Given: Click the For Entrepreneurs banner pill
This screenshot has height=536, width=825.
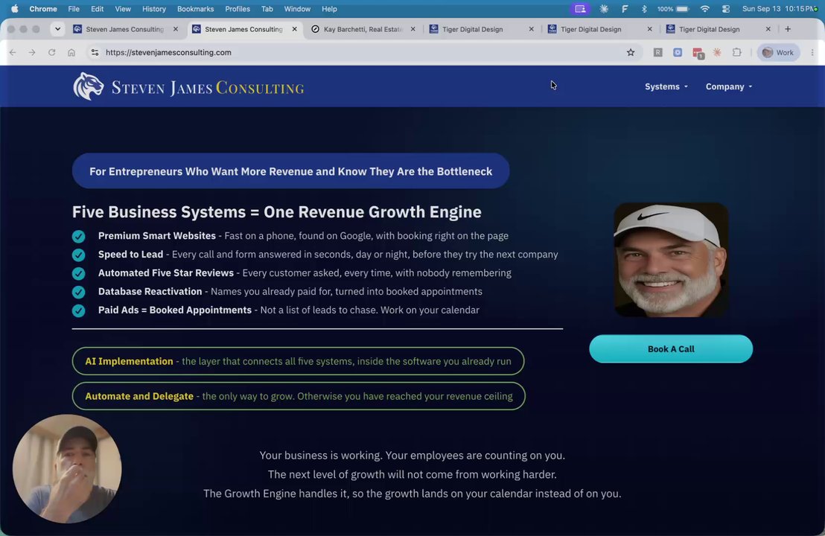Looking at the screenshot, I should [x=291, y=171].
